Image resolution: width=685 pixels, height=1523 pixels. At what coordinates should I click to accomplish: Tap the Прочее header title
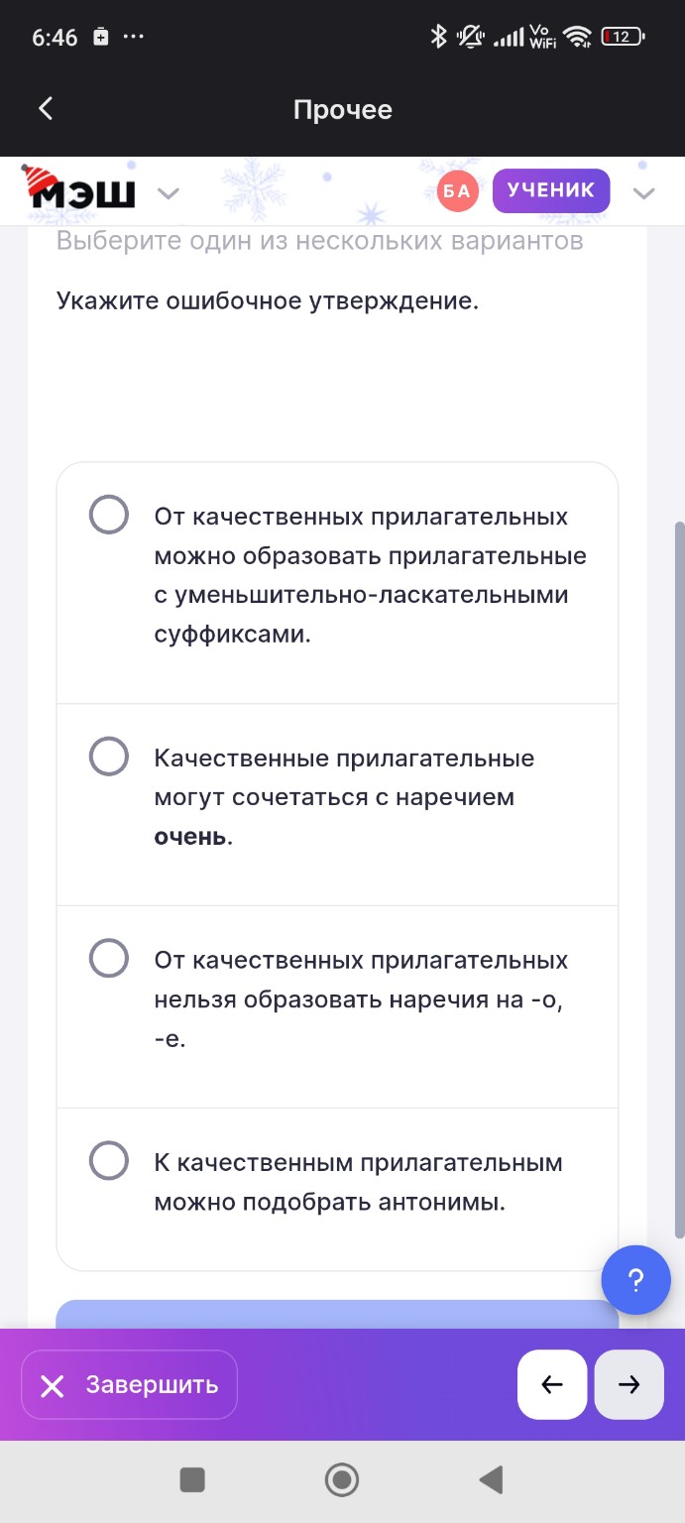coord(342,109)
